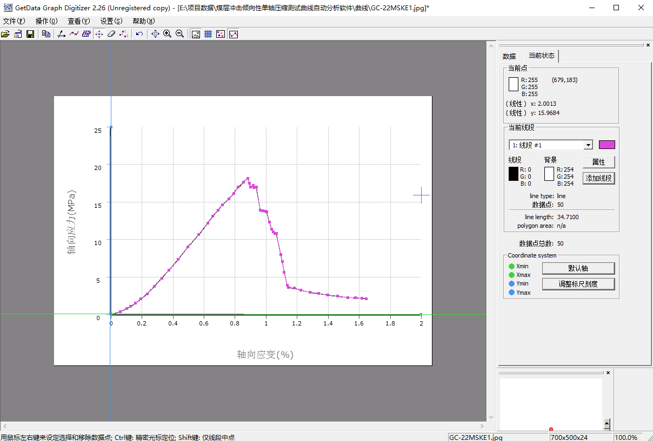Zoom in with magnifier plus icon

tap(168, 34)
